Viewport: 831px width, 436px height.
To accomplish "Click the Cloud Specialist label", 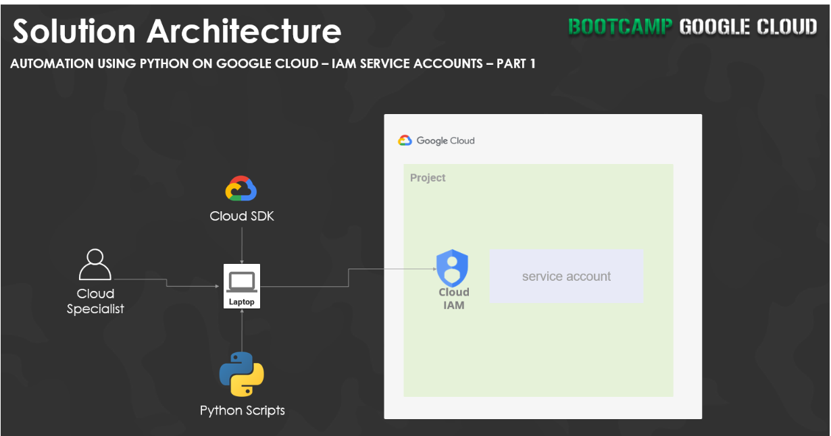I will pyautogui.click(x=95, y=302).
